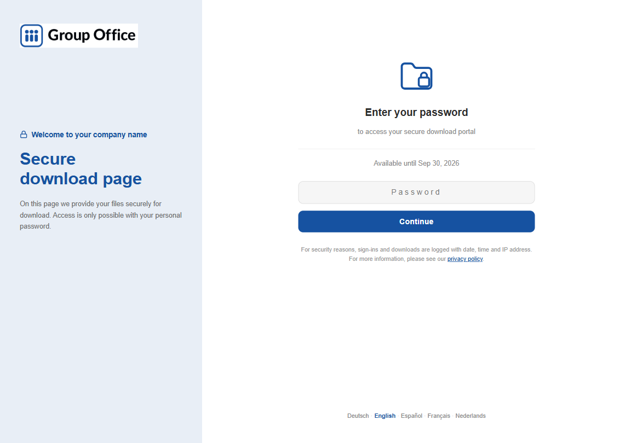Click the 'Enter your password' heading
631x443 pixels.
pyautogui.click(x=416, y=112)
